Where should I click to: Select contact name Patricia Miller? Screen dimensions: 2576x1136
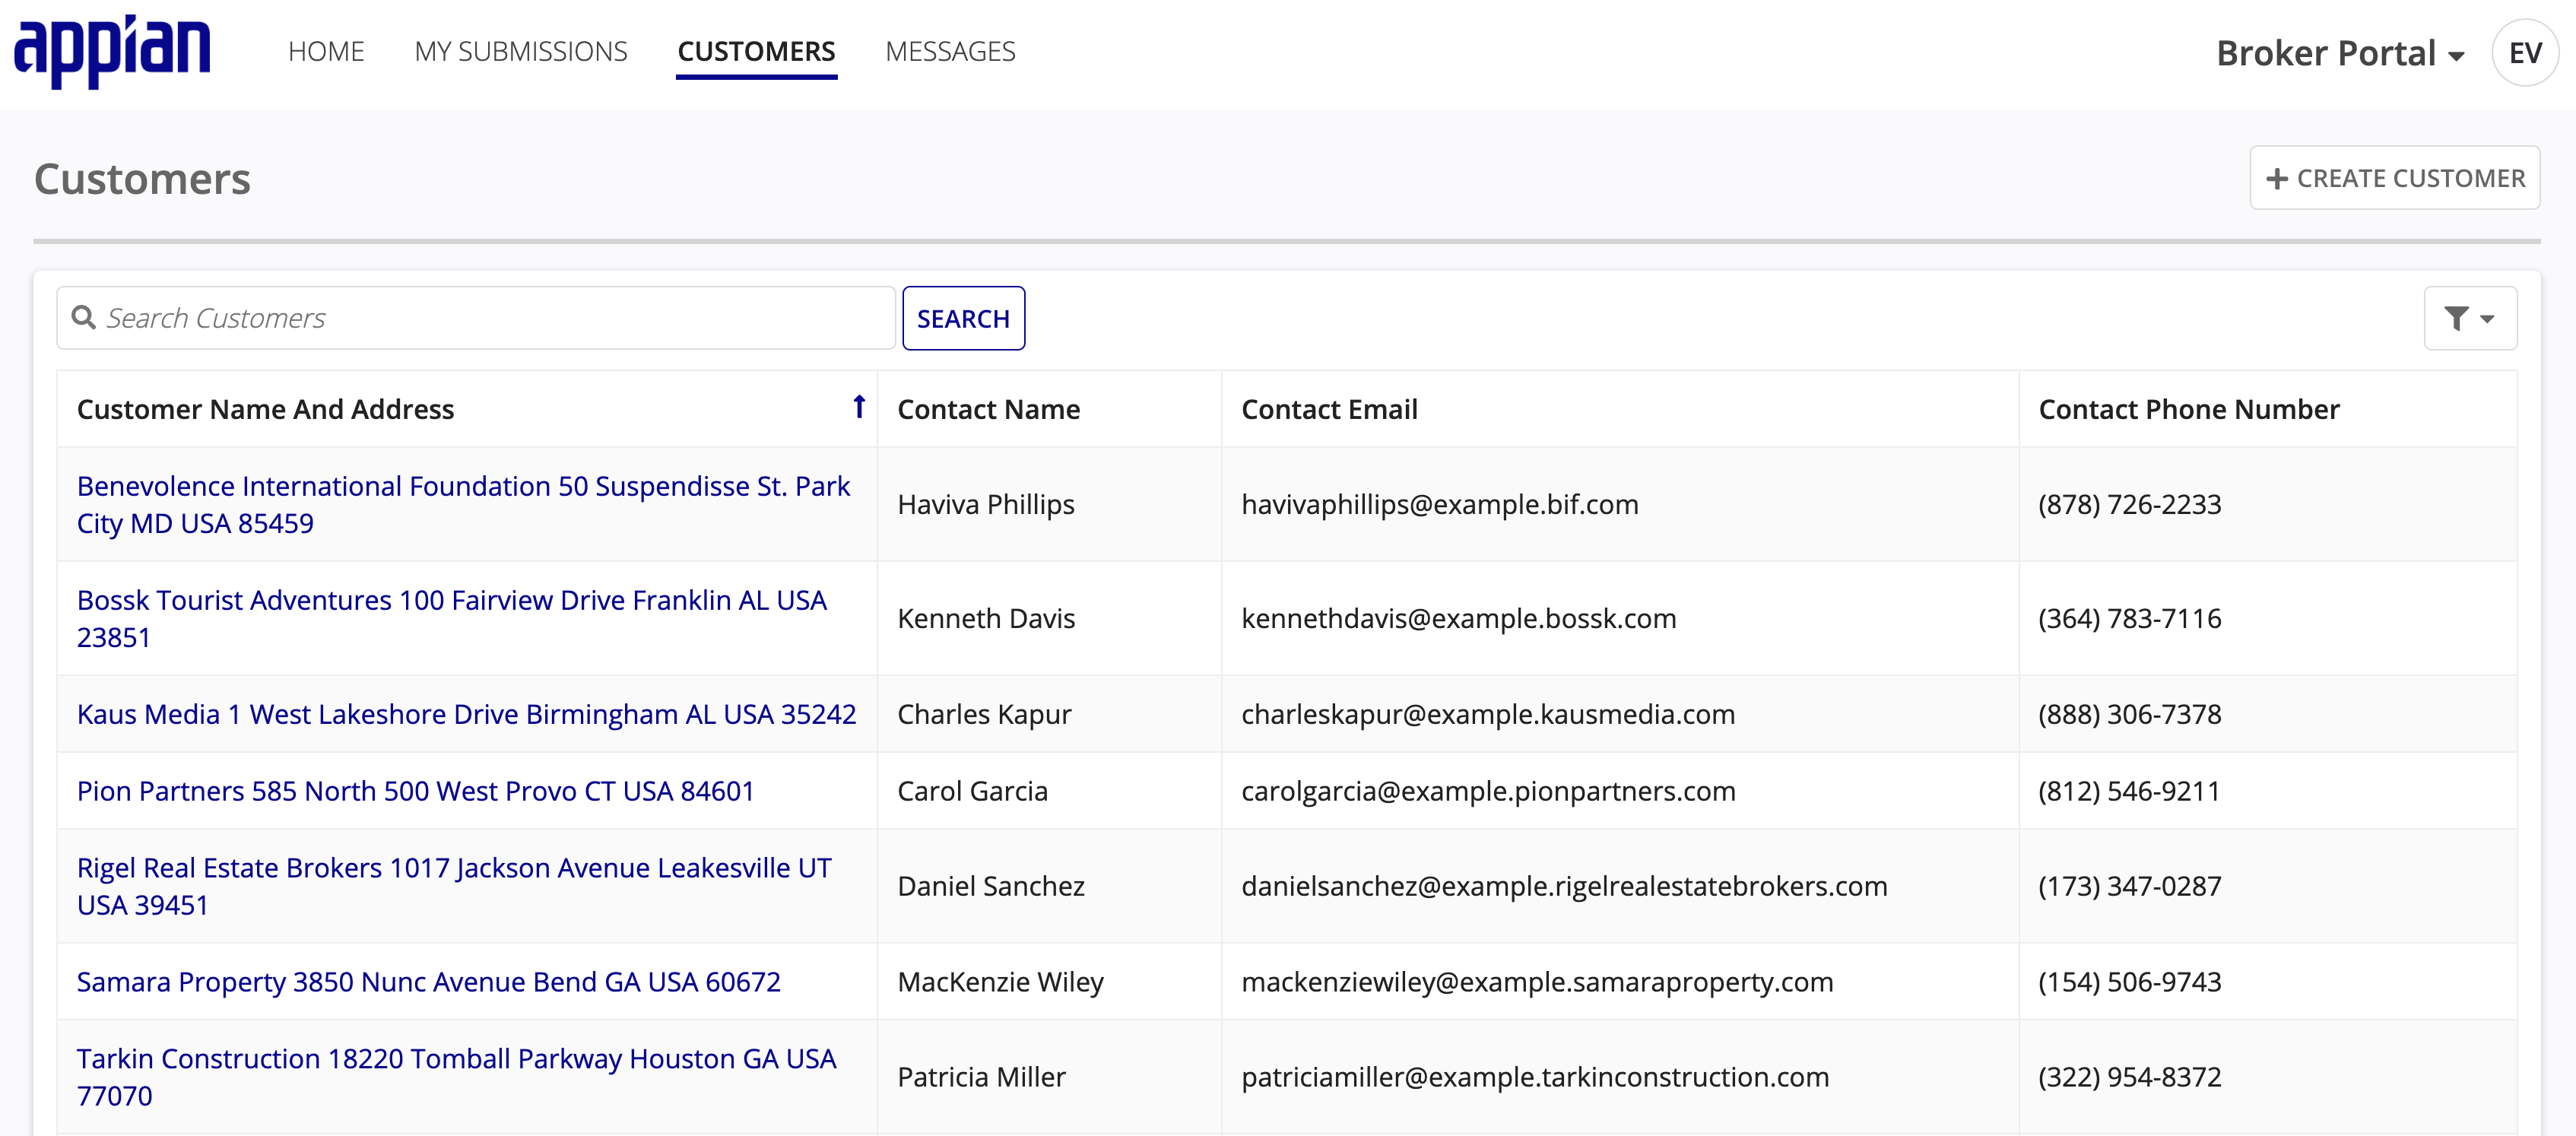981,1077
